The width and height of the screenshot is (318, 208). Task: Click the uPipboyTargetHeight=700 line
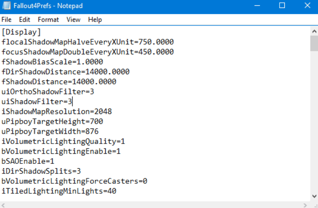click(x=52, y=121)
